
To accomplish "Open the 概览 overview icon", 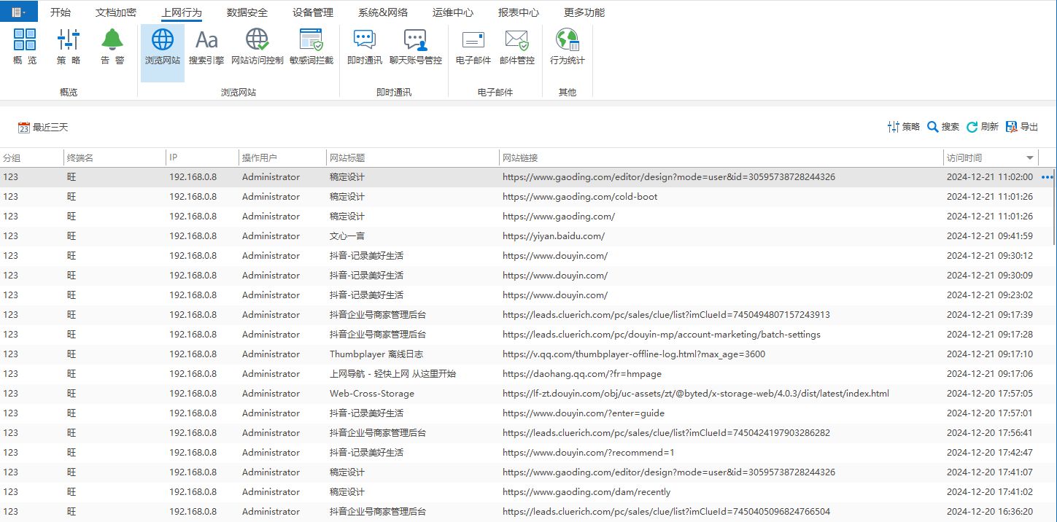I will 25,47.
